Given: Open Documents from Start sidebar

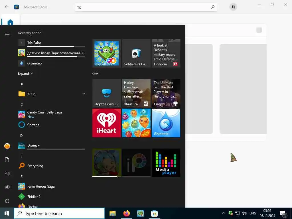Looking at the screenshot, I should (7, 160).
